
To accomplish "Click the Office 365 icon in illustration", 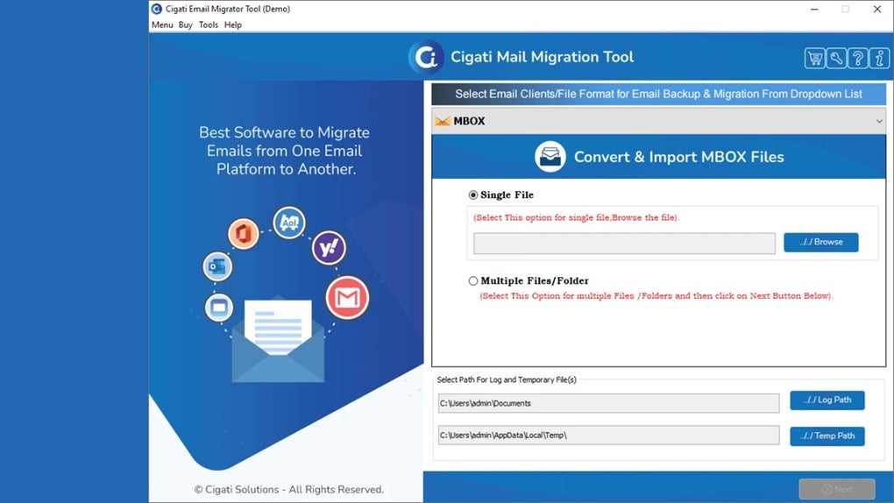I will pos(244,233).
